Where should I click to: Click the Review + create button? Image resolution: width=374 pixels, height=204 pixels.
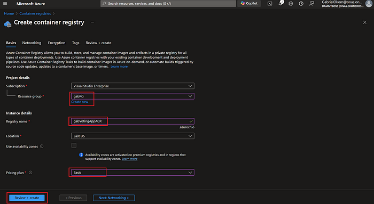27,198
